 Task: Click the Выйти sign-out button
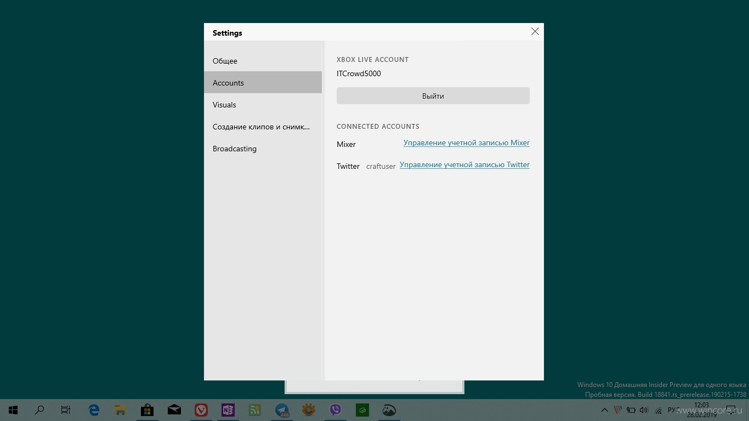[x=433, y=96]
